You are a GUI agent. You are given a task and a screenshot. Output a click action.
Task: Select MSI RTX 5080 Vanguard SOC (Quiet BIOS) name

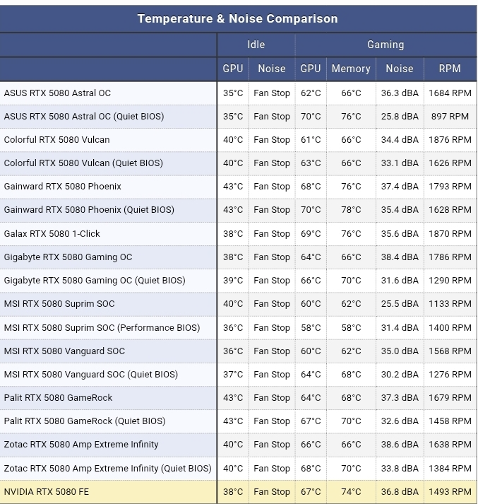point(91,375)
